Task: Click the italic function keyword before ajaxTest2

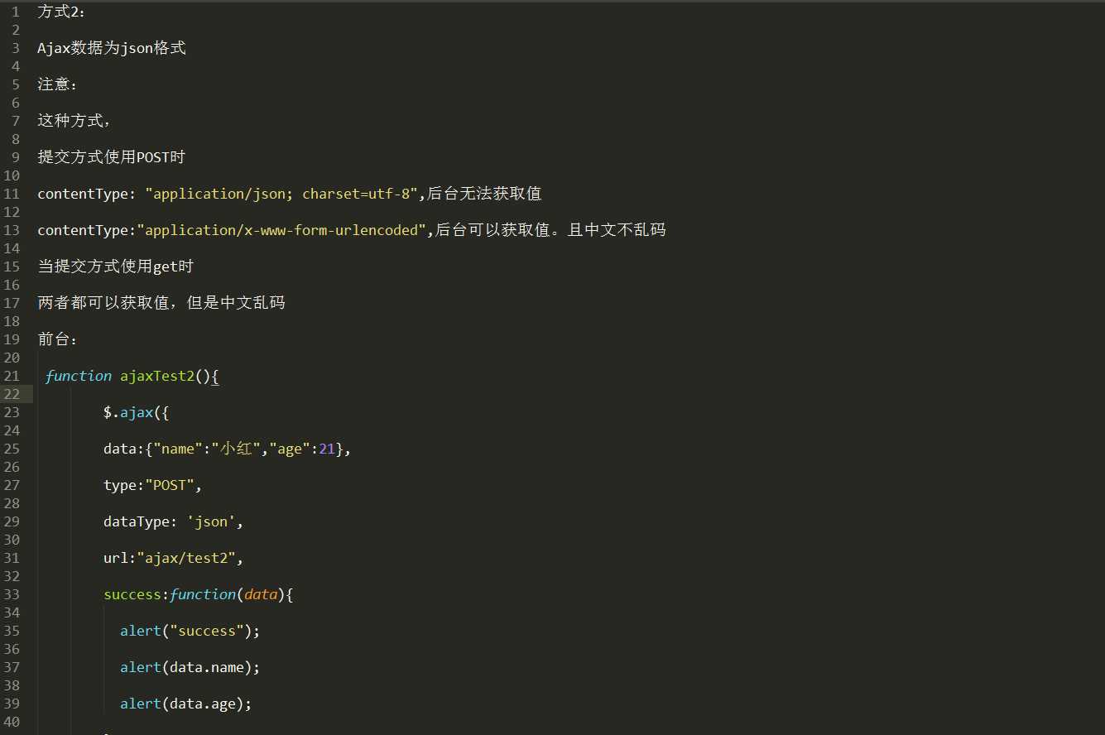Action: 78,376
